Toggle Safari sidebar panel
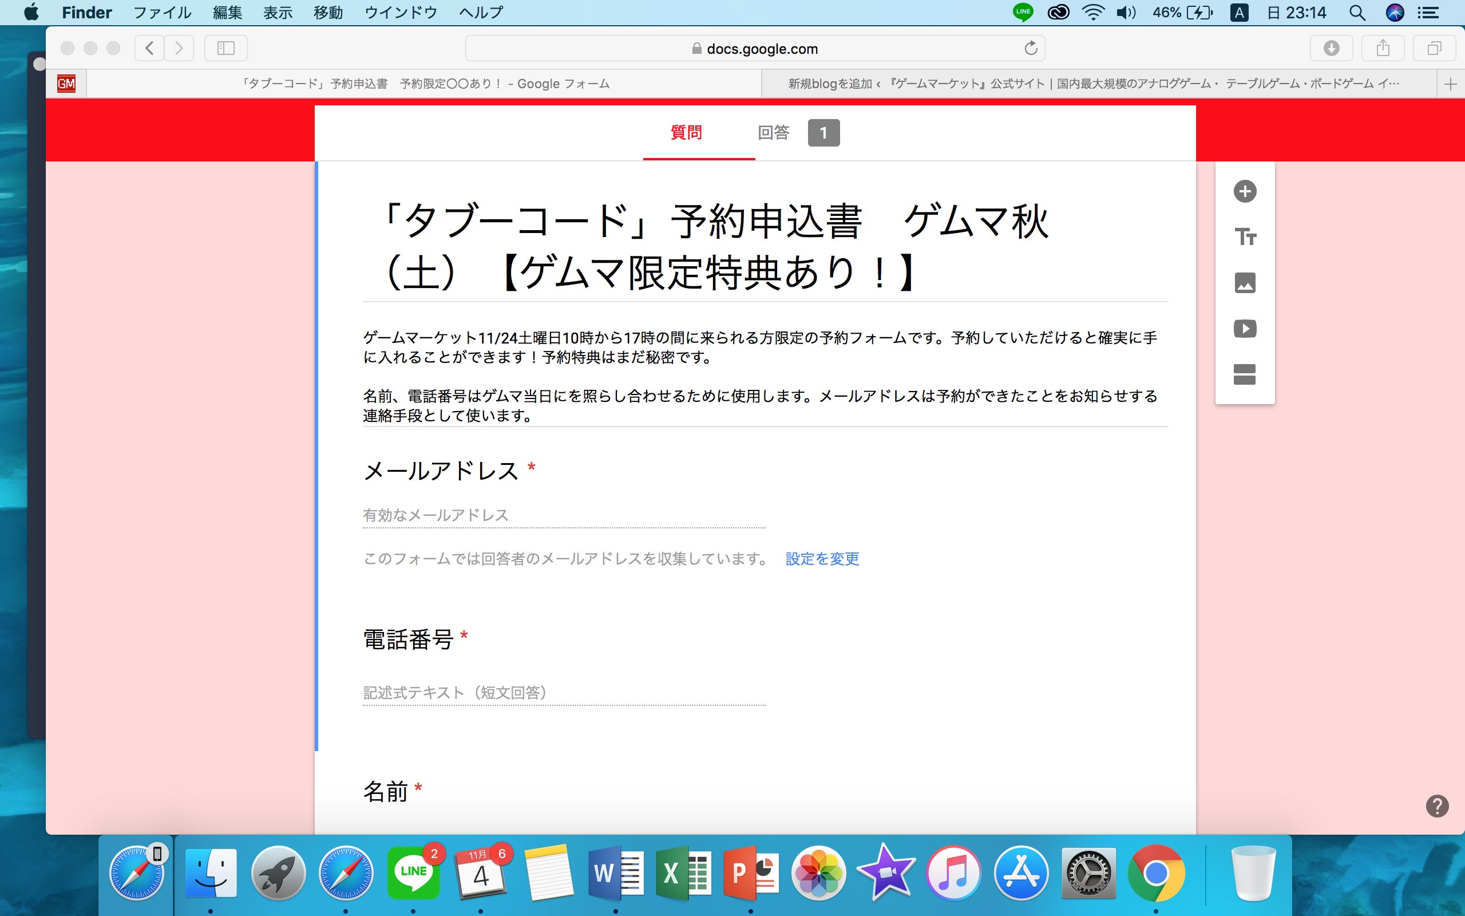Image resolution: width=1465 pixels, height=916 pixels. (x=226, y=49)
